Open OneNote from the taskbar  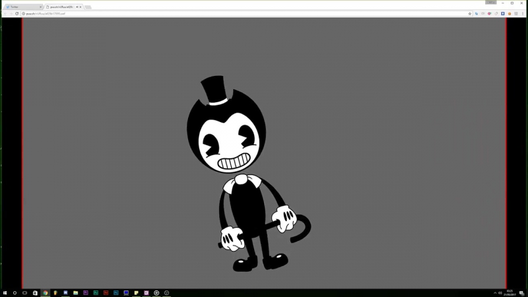pyautogui.click(x=146, y=293)
